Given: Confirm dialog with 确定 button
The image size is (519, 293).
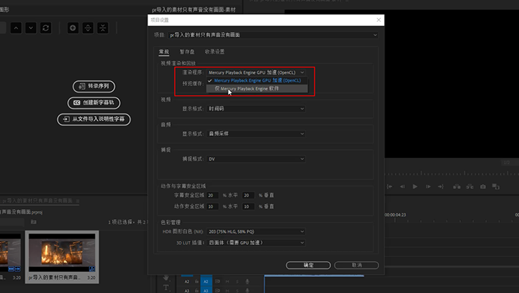Looking at the screenshot, I should pyautogui.click(x=308, y=265).
